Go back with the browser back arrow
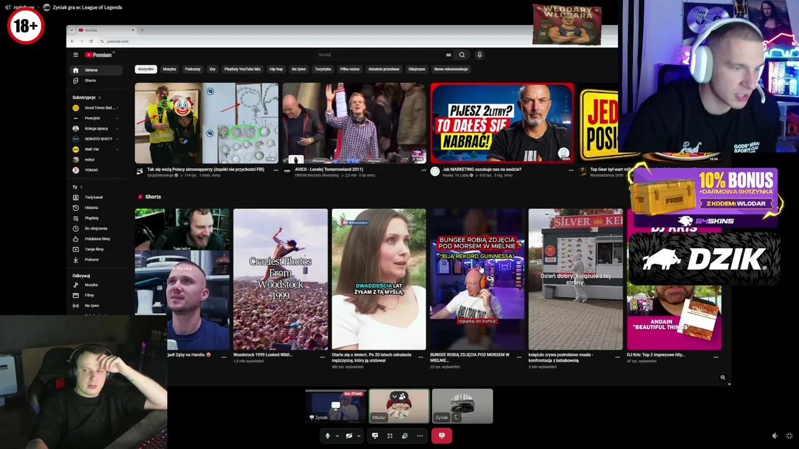Image resolution: width=799 pixels, height=449 pixels. [x=72, y=41]
